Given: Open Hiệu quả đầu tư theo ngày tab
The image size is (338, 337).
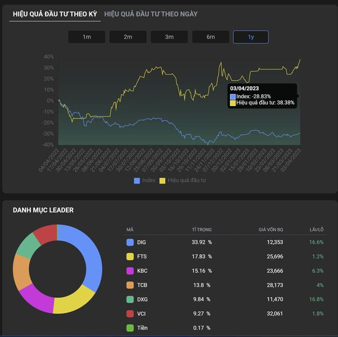Looking at the screenshot, I should click(x=151, y=13).
